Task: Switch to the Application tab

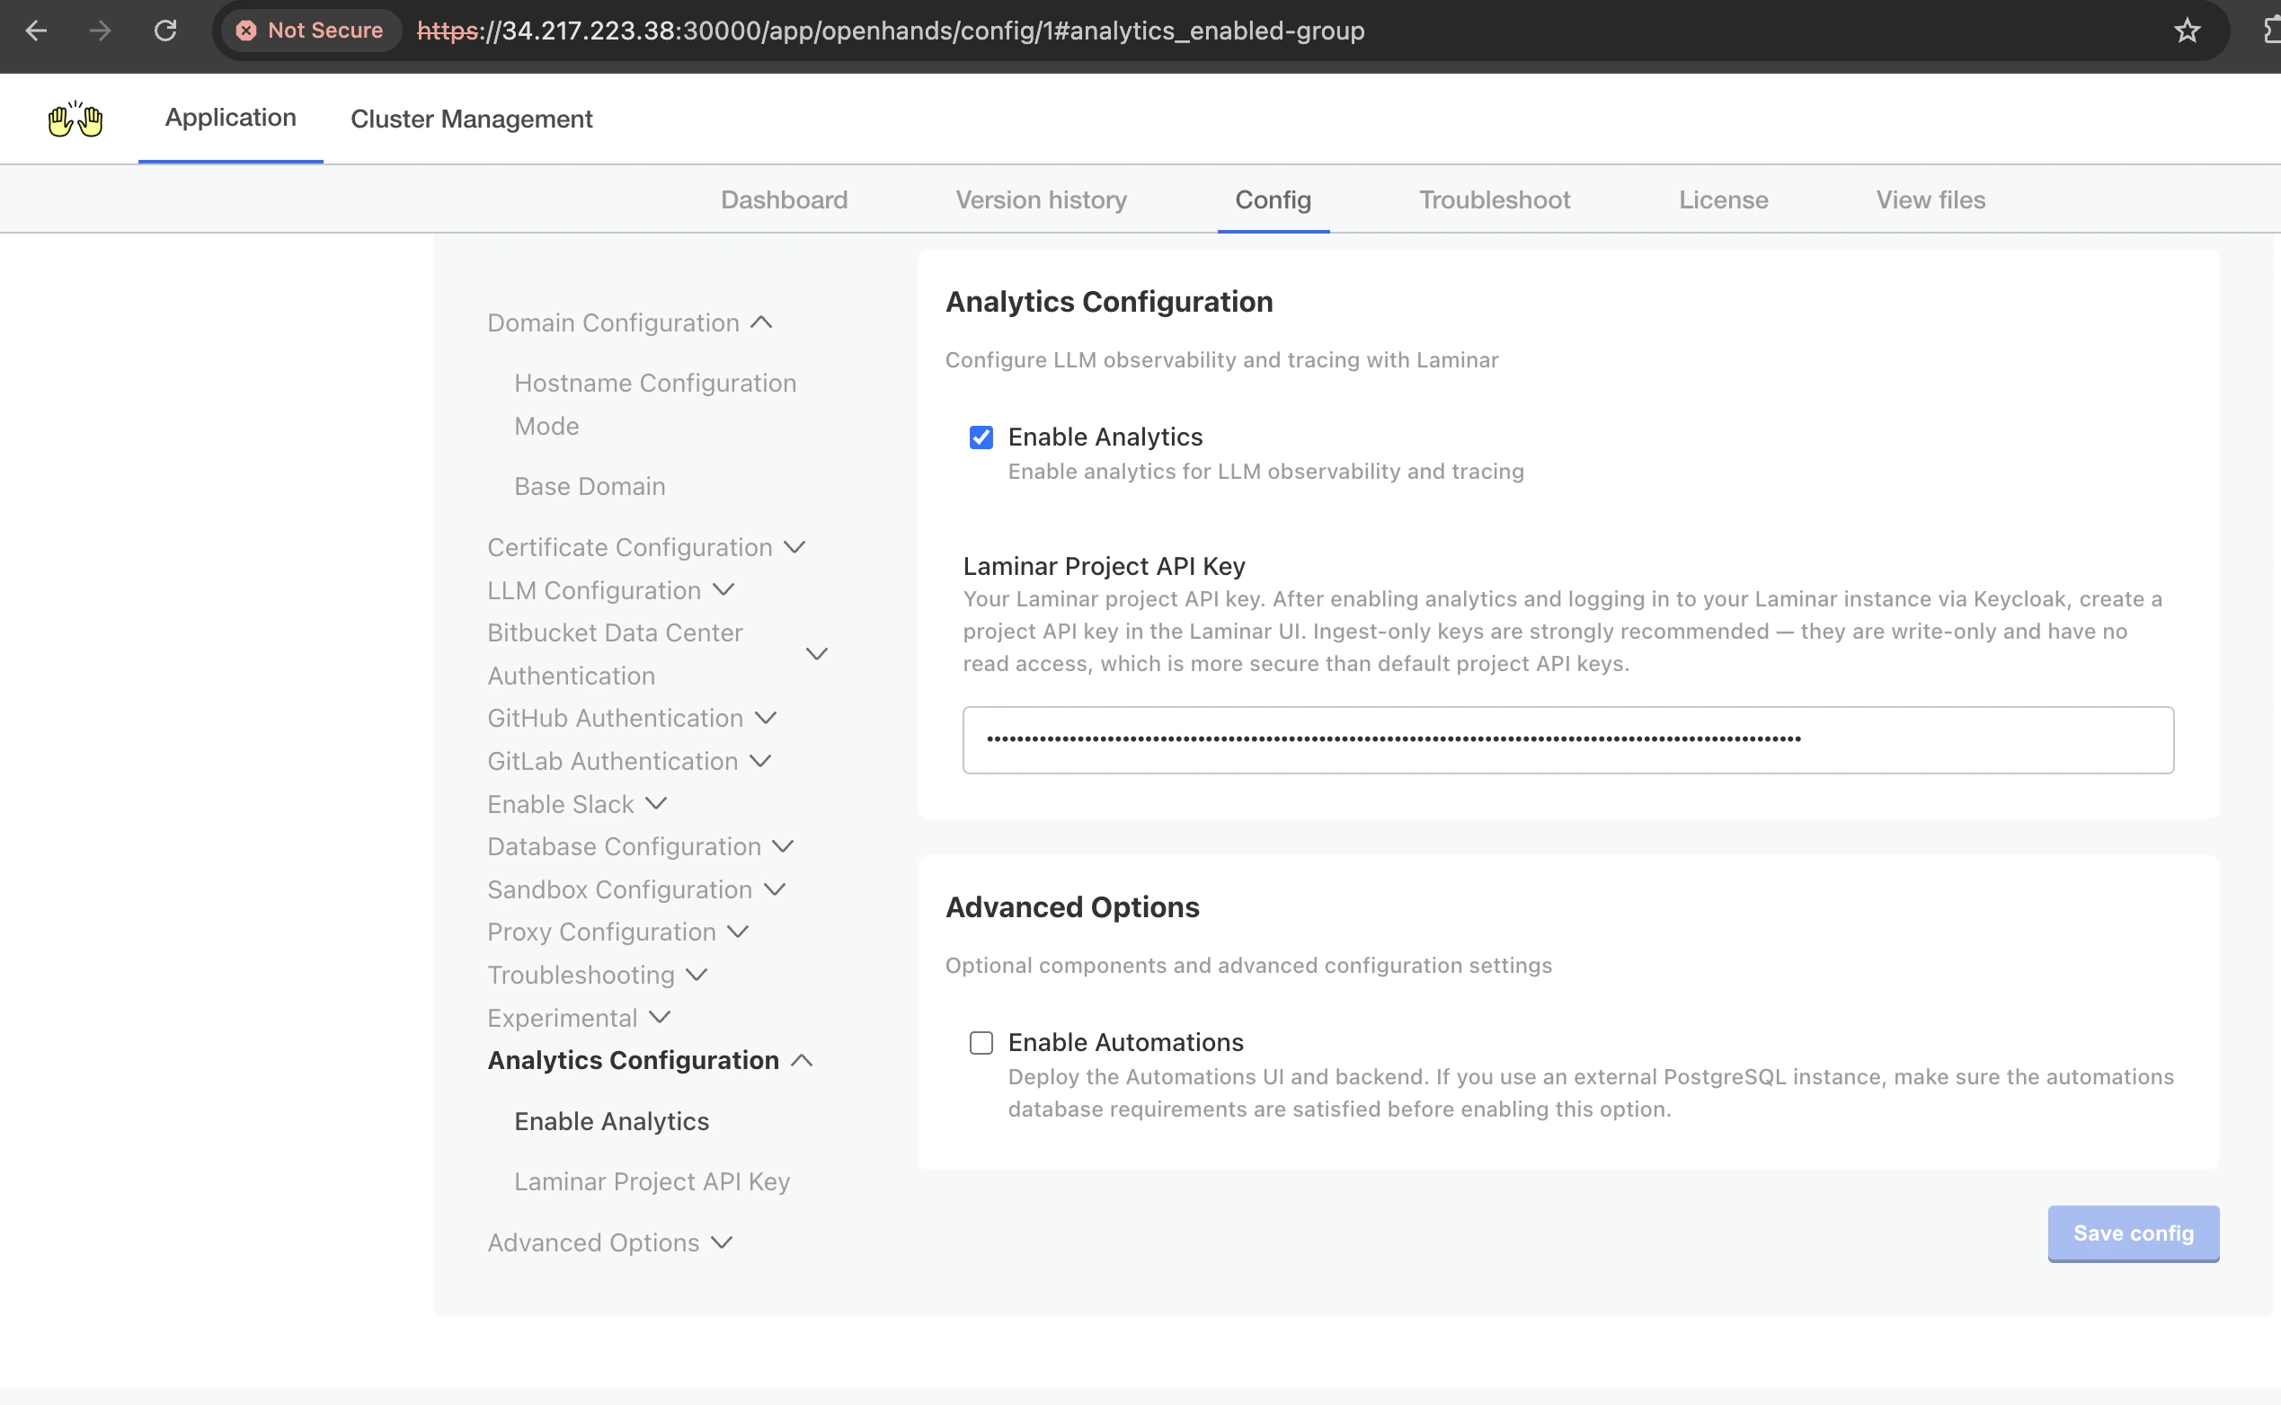Action: [x=230, y=118]
